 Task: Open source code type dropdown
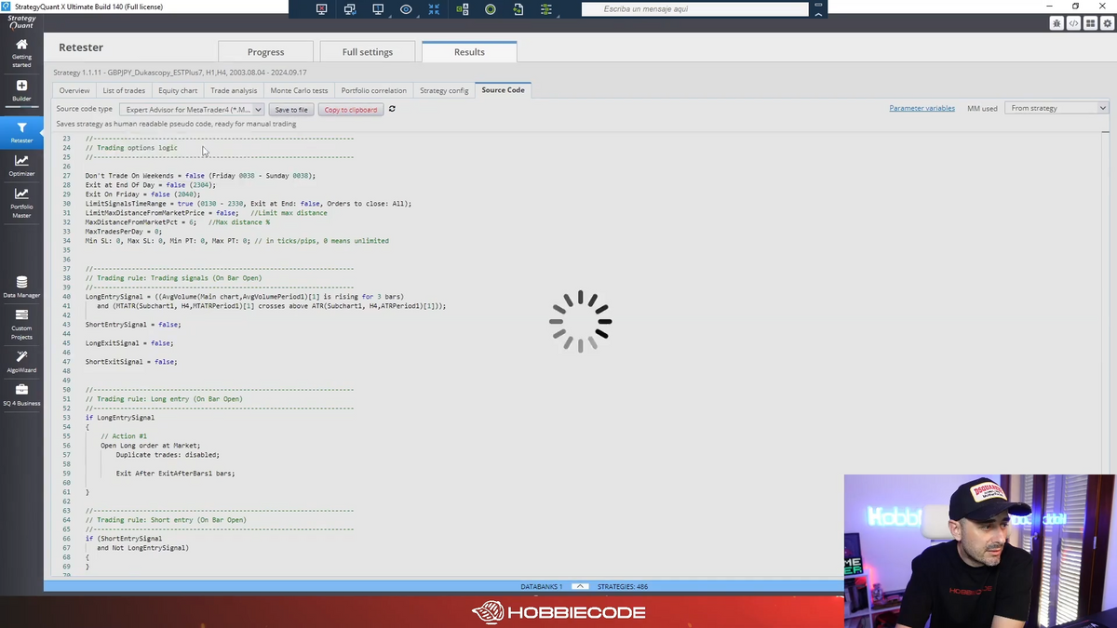(x=193, y=109)
